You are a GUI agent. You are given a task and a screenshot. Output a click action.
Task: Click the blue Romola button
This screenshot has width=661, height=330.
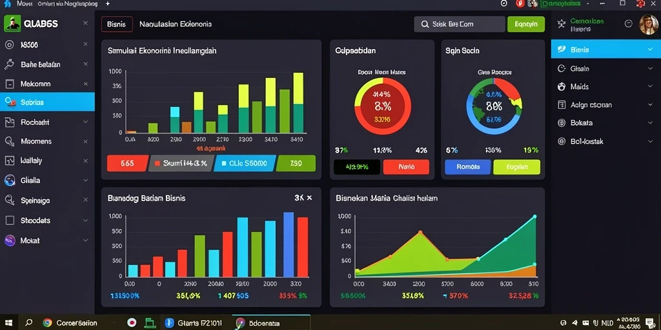pos(467,167)
